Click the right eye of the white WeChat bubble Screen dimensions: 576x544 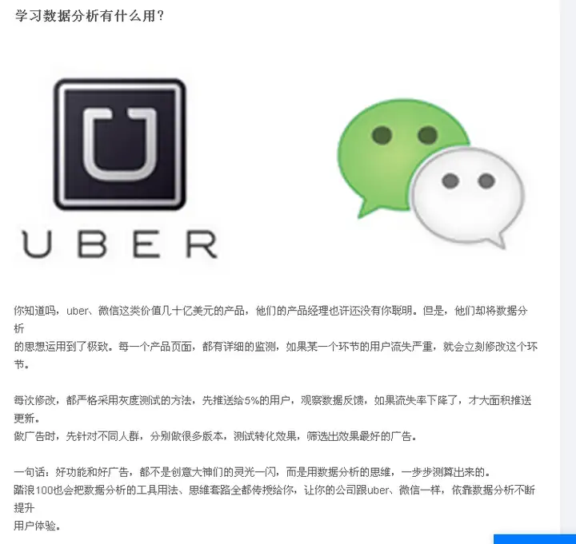486,181
